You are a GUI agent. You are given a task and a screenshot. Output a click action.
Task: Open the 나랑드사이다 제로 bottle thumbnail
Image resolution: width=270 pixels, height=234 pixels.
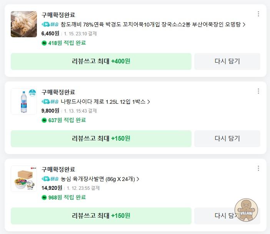point(24,101)
